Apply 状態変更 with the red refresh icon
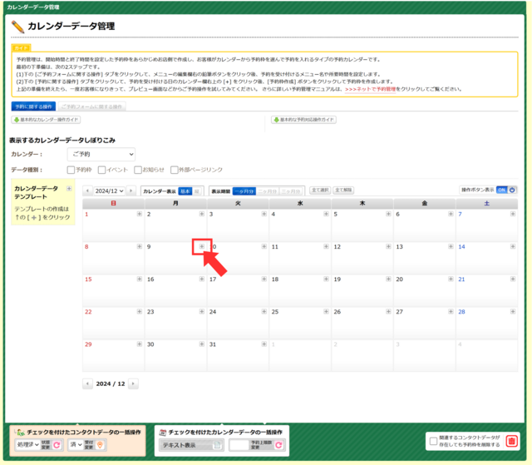532x465 pixels. tap(57, 445)
